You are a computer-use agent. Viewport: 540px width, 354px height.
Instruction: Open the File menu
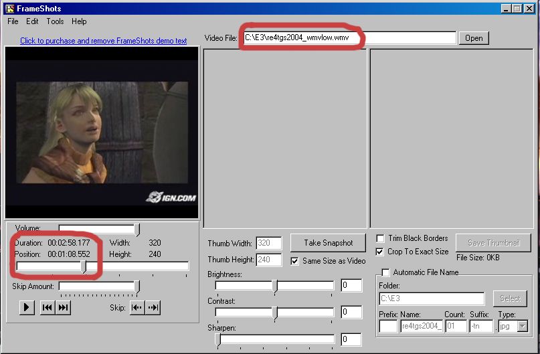[13, 21]
